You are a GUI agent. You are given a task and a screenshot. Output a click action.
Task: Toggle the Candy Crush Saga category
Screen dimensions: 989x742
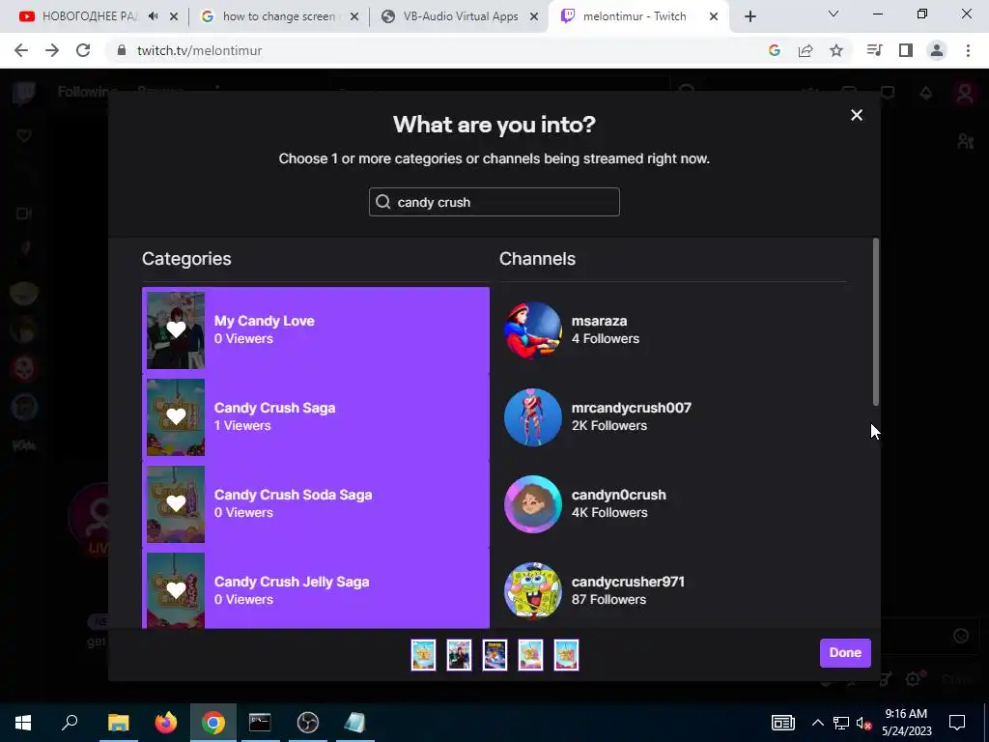tap(316, 417)
